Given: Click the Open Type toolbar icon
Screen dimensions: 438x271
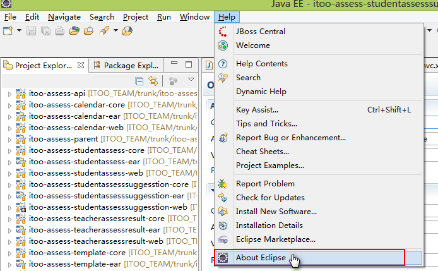Looking at the screenshot, I should point(74,30).
